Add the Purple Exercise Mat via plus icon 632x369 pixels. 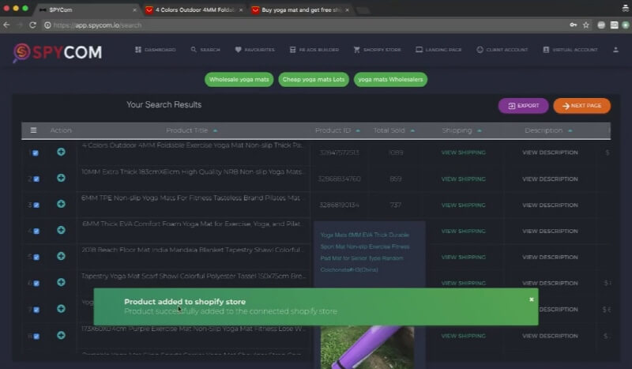[62, 335]
